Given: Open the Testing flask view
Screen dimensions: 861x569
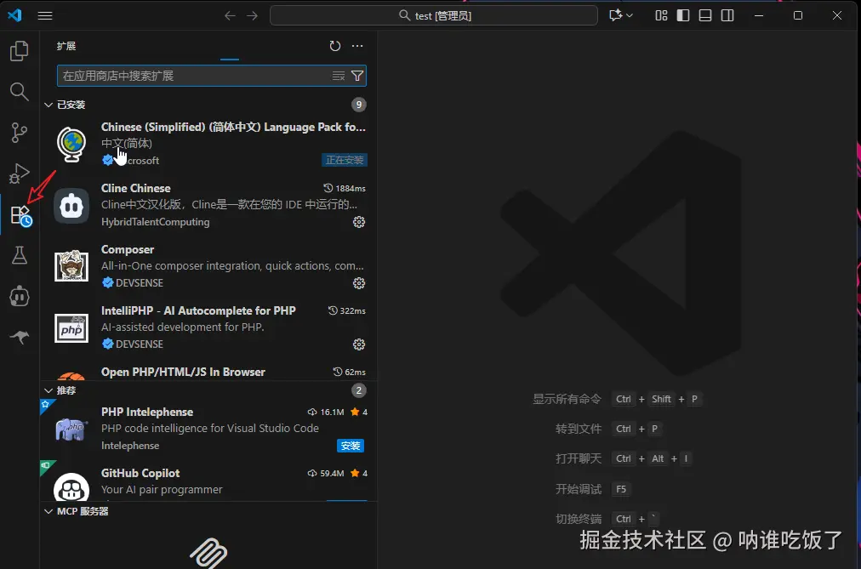Looking at the screenshot, I should [20, 255].
